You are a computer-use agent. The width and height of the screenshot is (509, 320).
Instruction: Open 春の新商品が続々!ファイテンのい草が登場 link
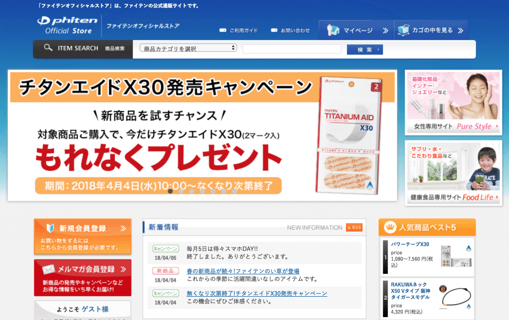(243, 271)
